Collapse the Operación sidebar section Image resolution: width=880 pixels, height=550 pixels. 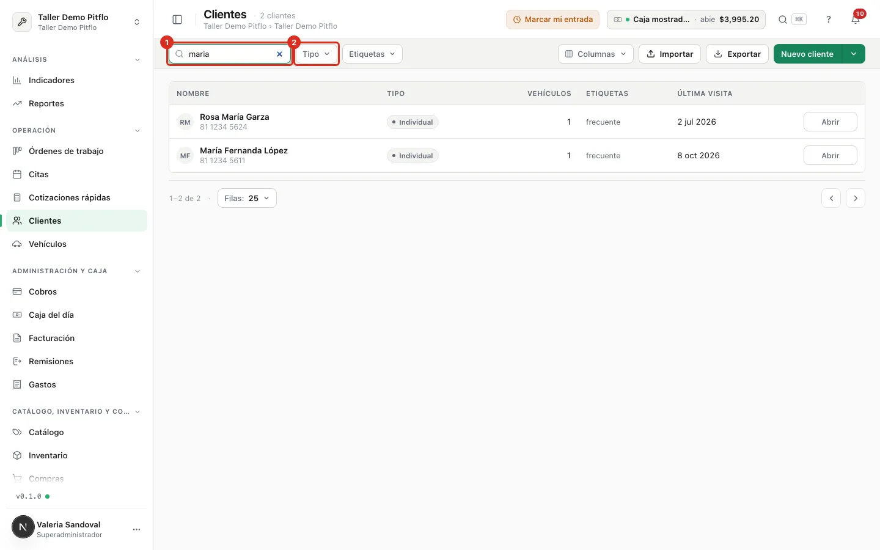point(137,131)
